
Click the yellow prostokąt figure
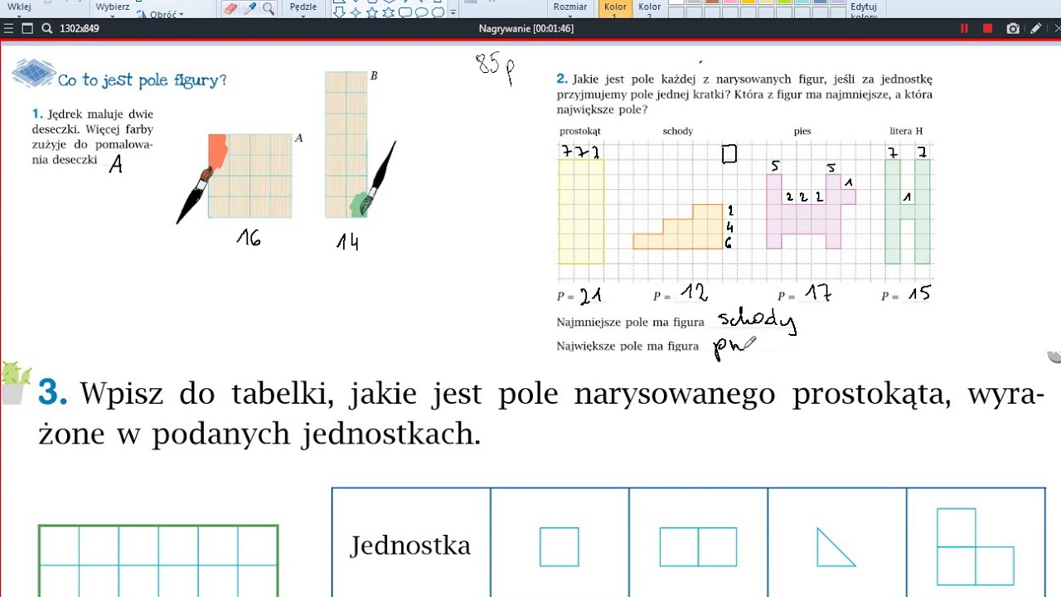581,211
